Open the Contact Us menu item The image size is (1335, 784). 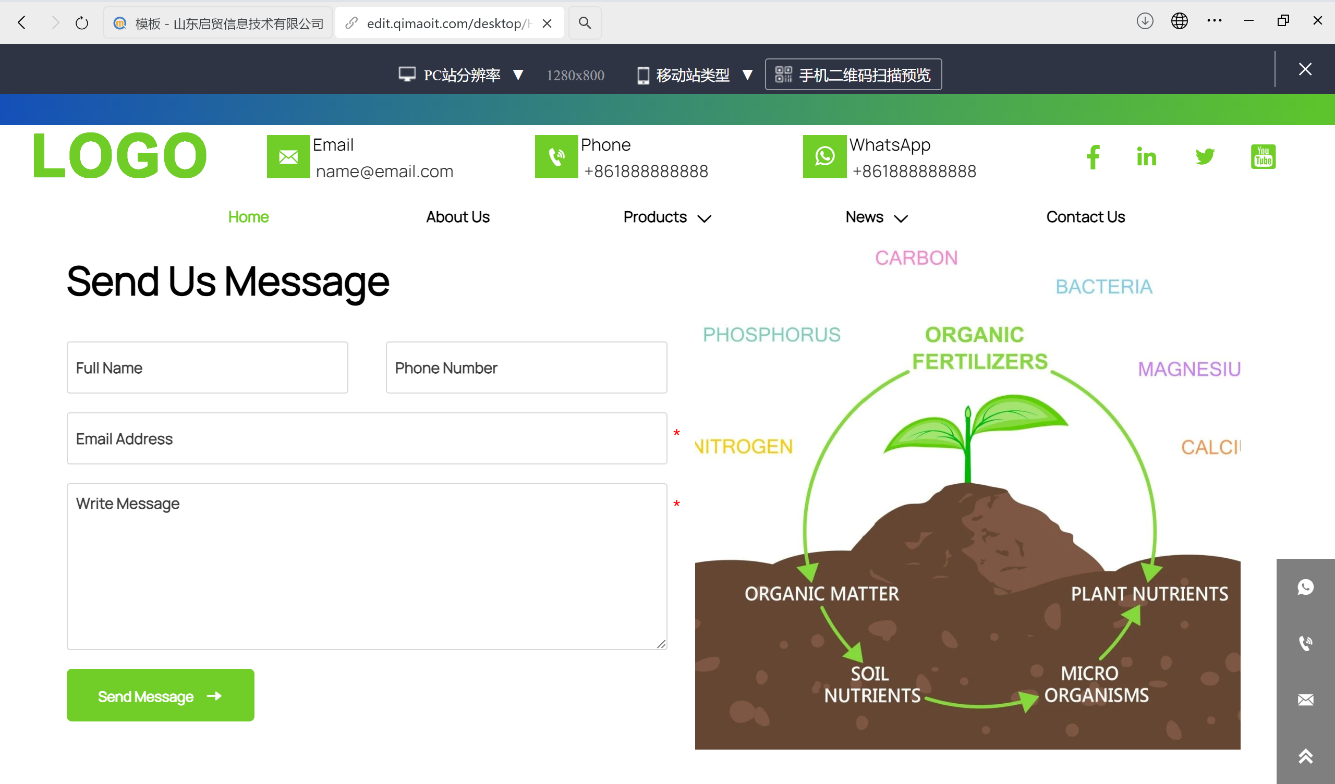(x=1086, y=217)
